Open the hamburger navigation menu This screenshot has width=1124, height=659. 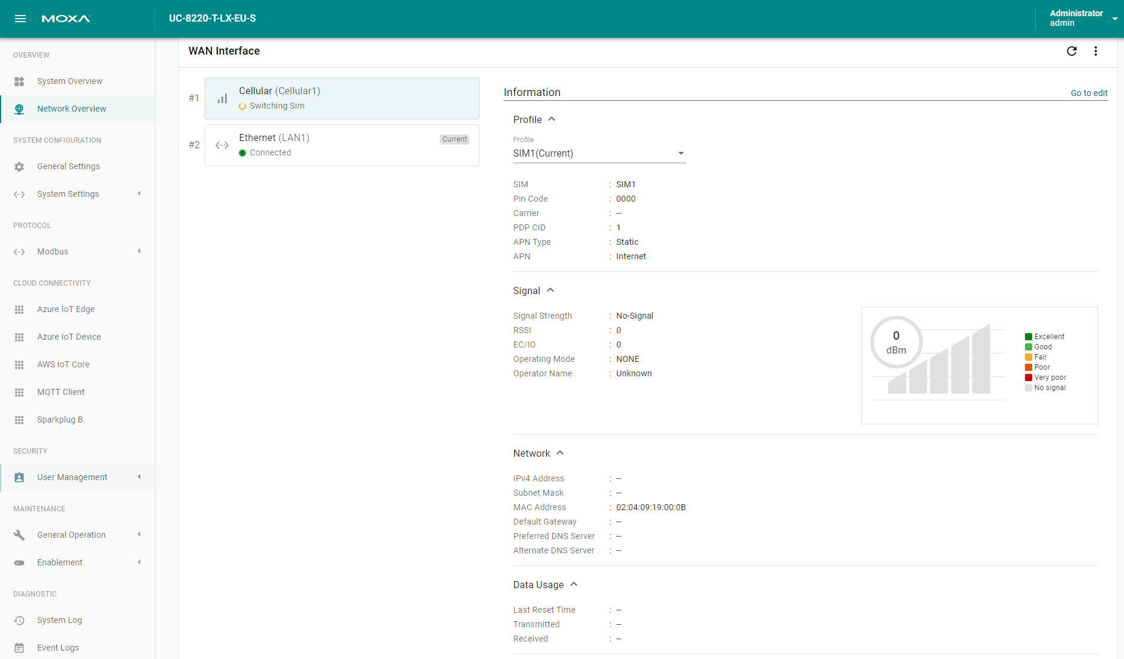coord(20,19)
